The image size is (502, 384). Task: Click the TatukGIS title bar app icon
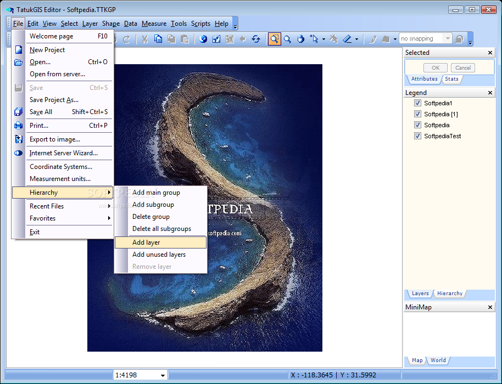10,10
